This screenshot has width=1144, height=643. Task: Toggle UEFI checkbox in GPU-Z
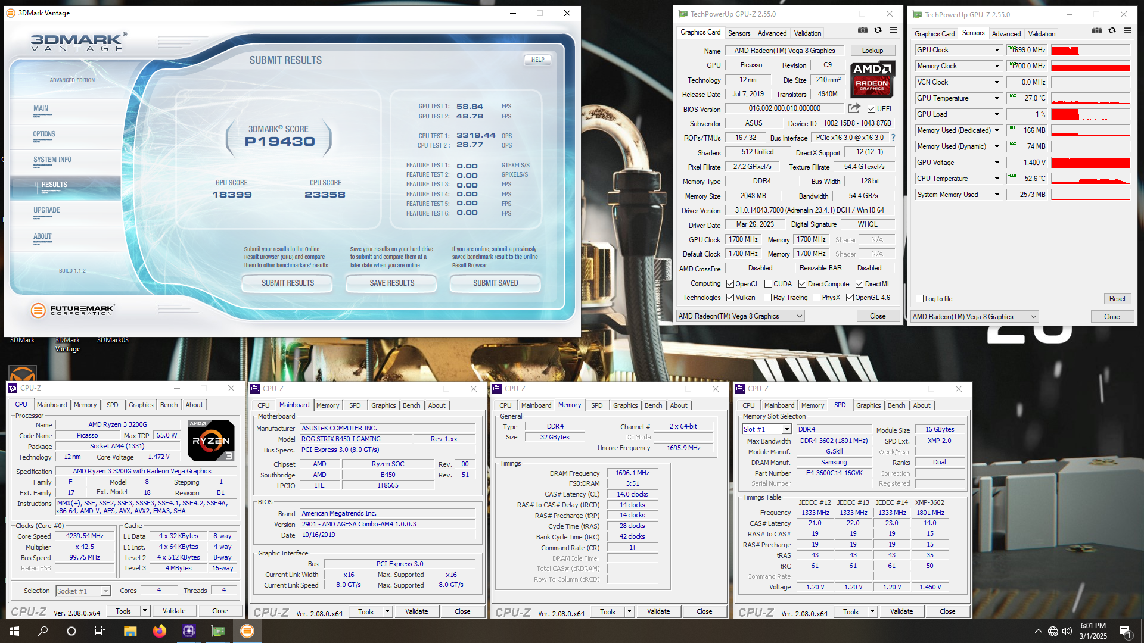pos(871,109)
